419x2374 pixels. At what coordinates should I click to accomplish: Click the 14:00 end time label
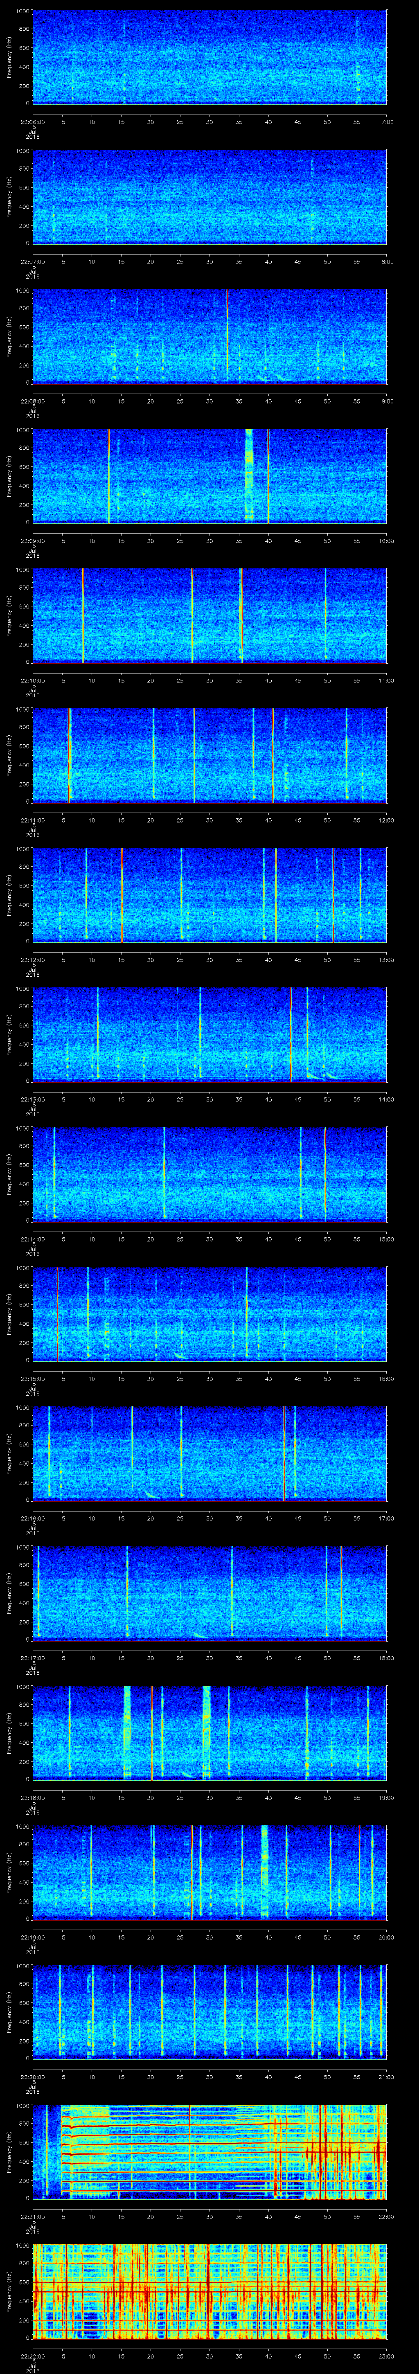tap(386, 1099)
